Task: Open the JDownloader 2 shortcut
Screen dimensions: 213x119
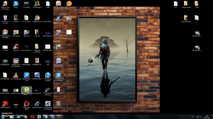Action: [37, 4]
